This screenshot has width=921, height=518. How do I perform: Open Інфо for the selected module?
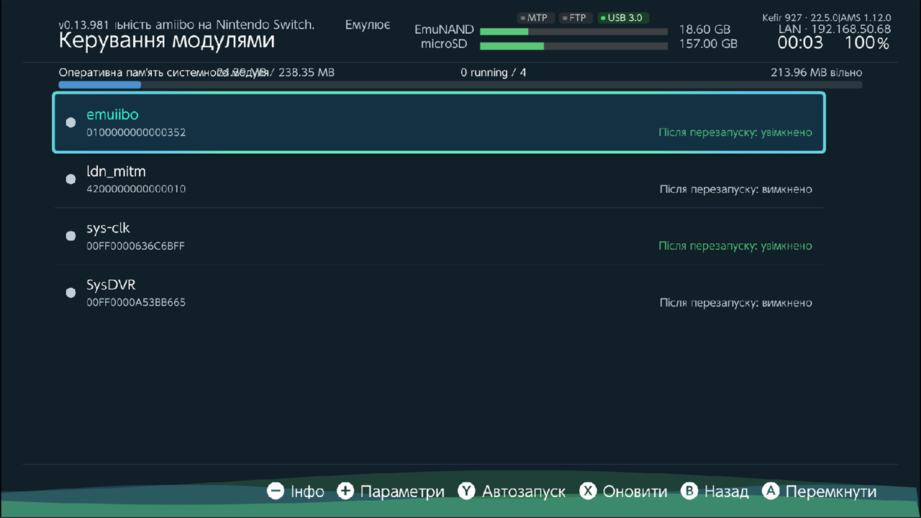pos(307,492)
